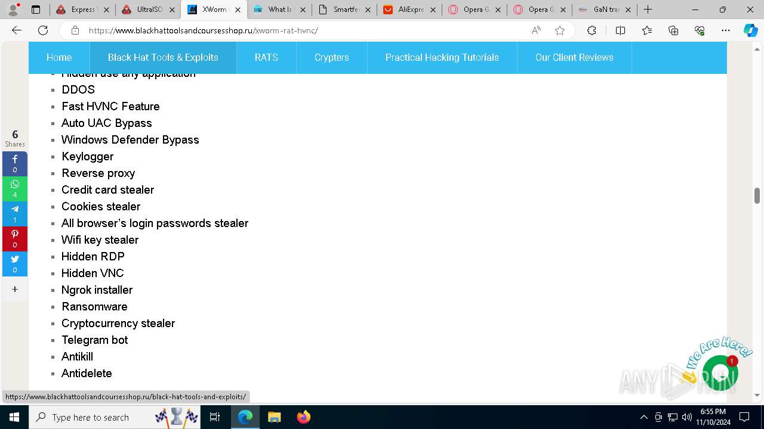Screen dimensions: 764x429
Task: Click the 'Credit card stealer' list item
Action: 107,189
